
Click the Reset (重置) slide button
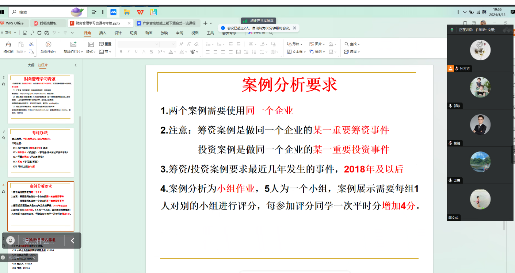(106, 44)
